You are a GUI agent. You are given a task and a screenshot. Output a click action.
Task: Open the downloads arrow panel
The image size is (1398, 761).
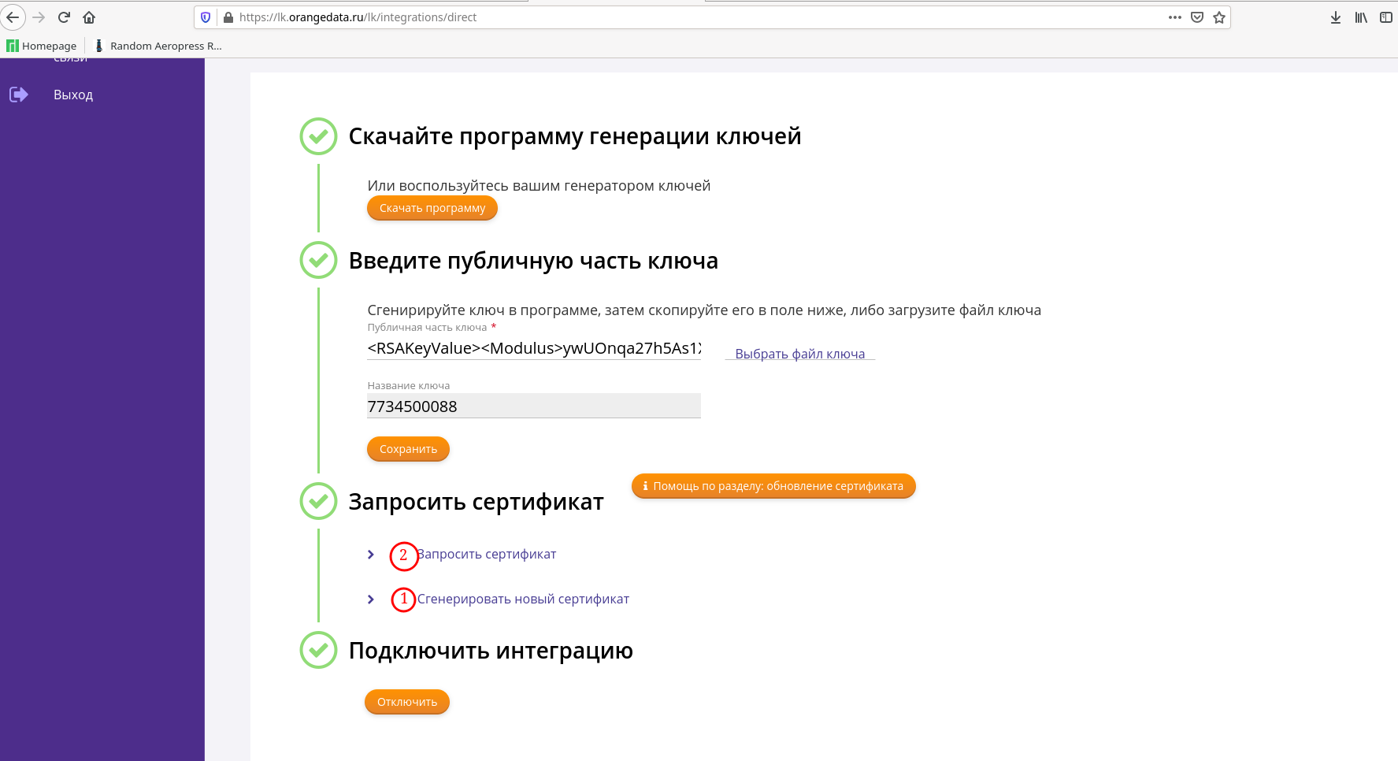pyautogui.click(x=1336, y=17)
